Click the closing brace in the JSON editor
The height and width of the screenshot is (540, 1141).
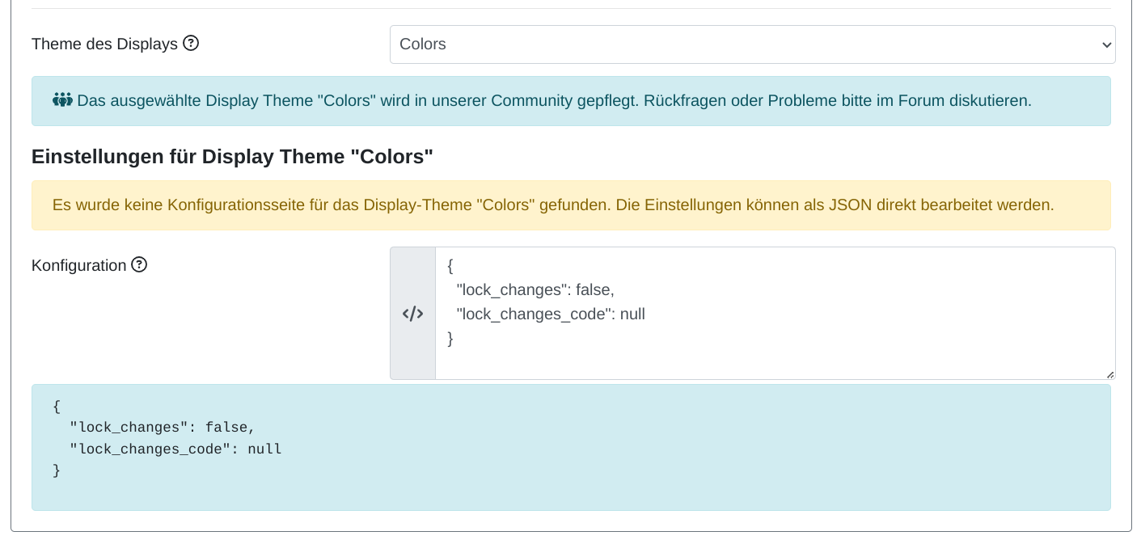(x=450, y=339)
